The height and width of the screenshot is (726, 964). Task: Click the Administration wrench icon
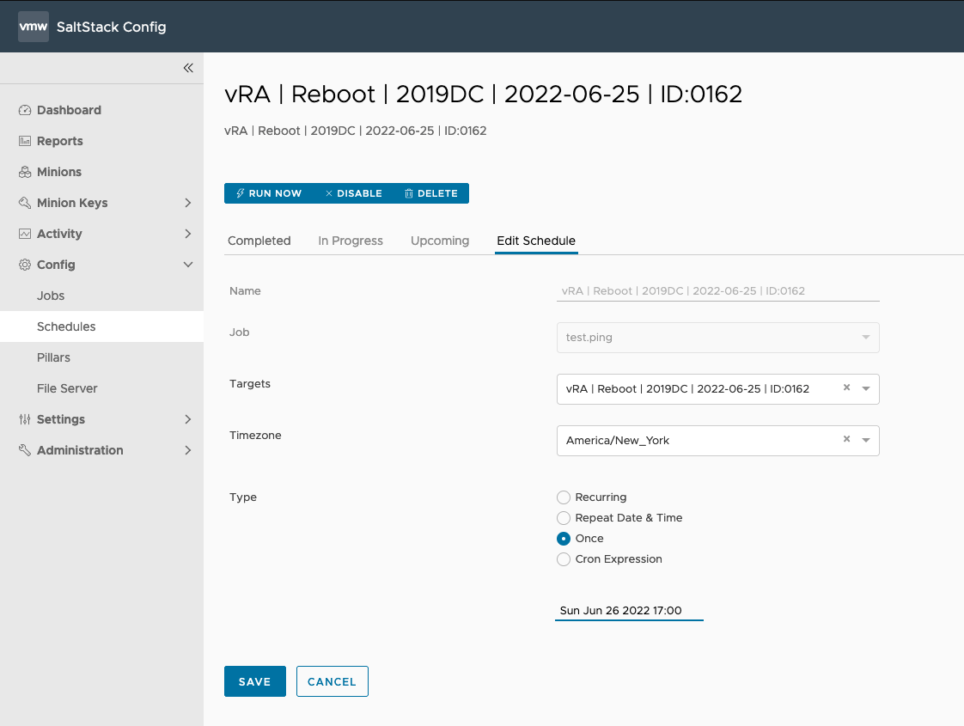(24, 450)
